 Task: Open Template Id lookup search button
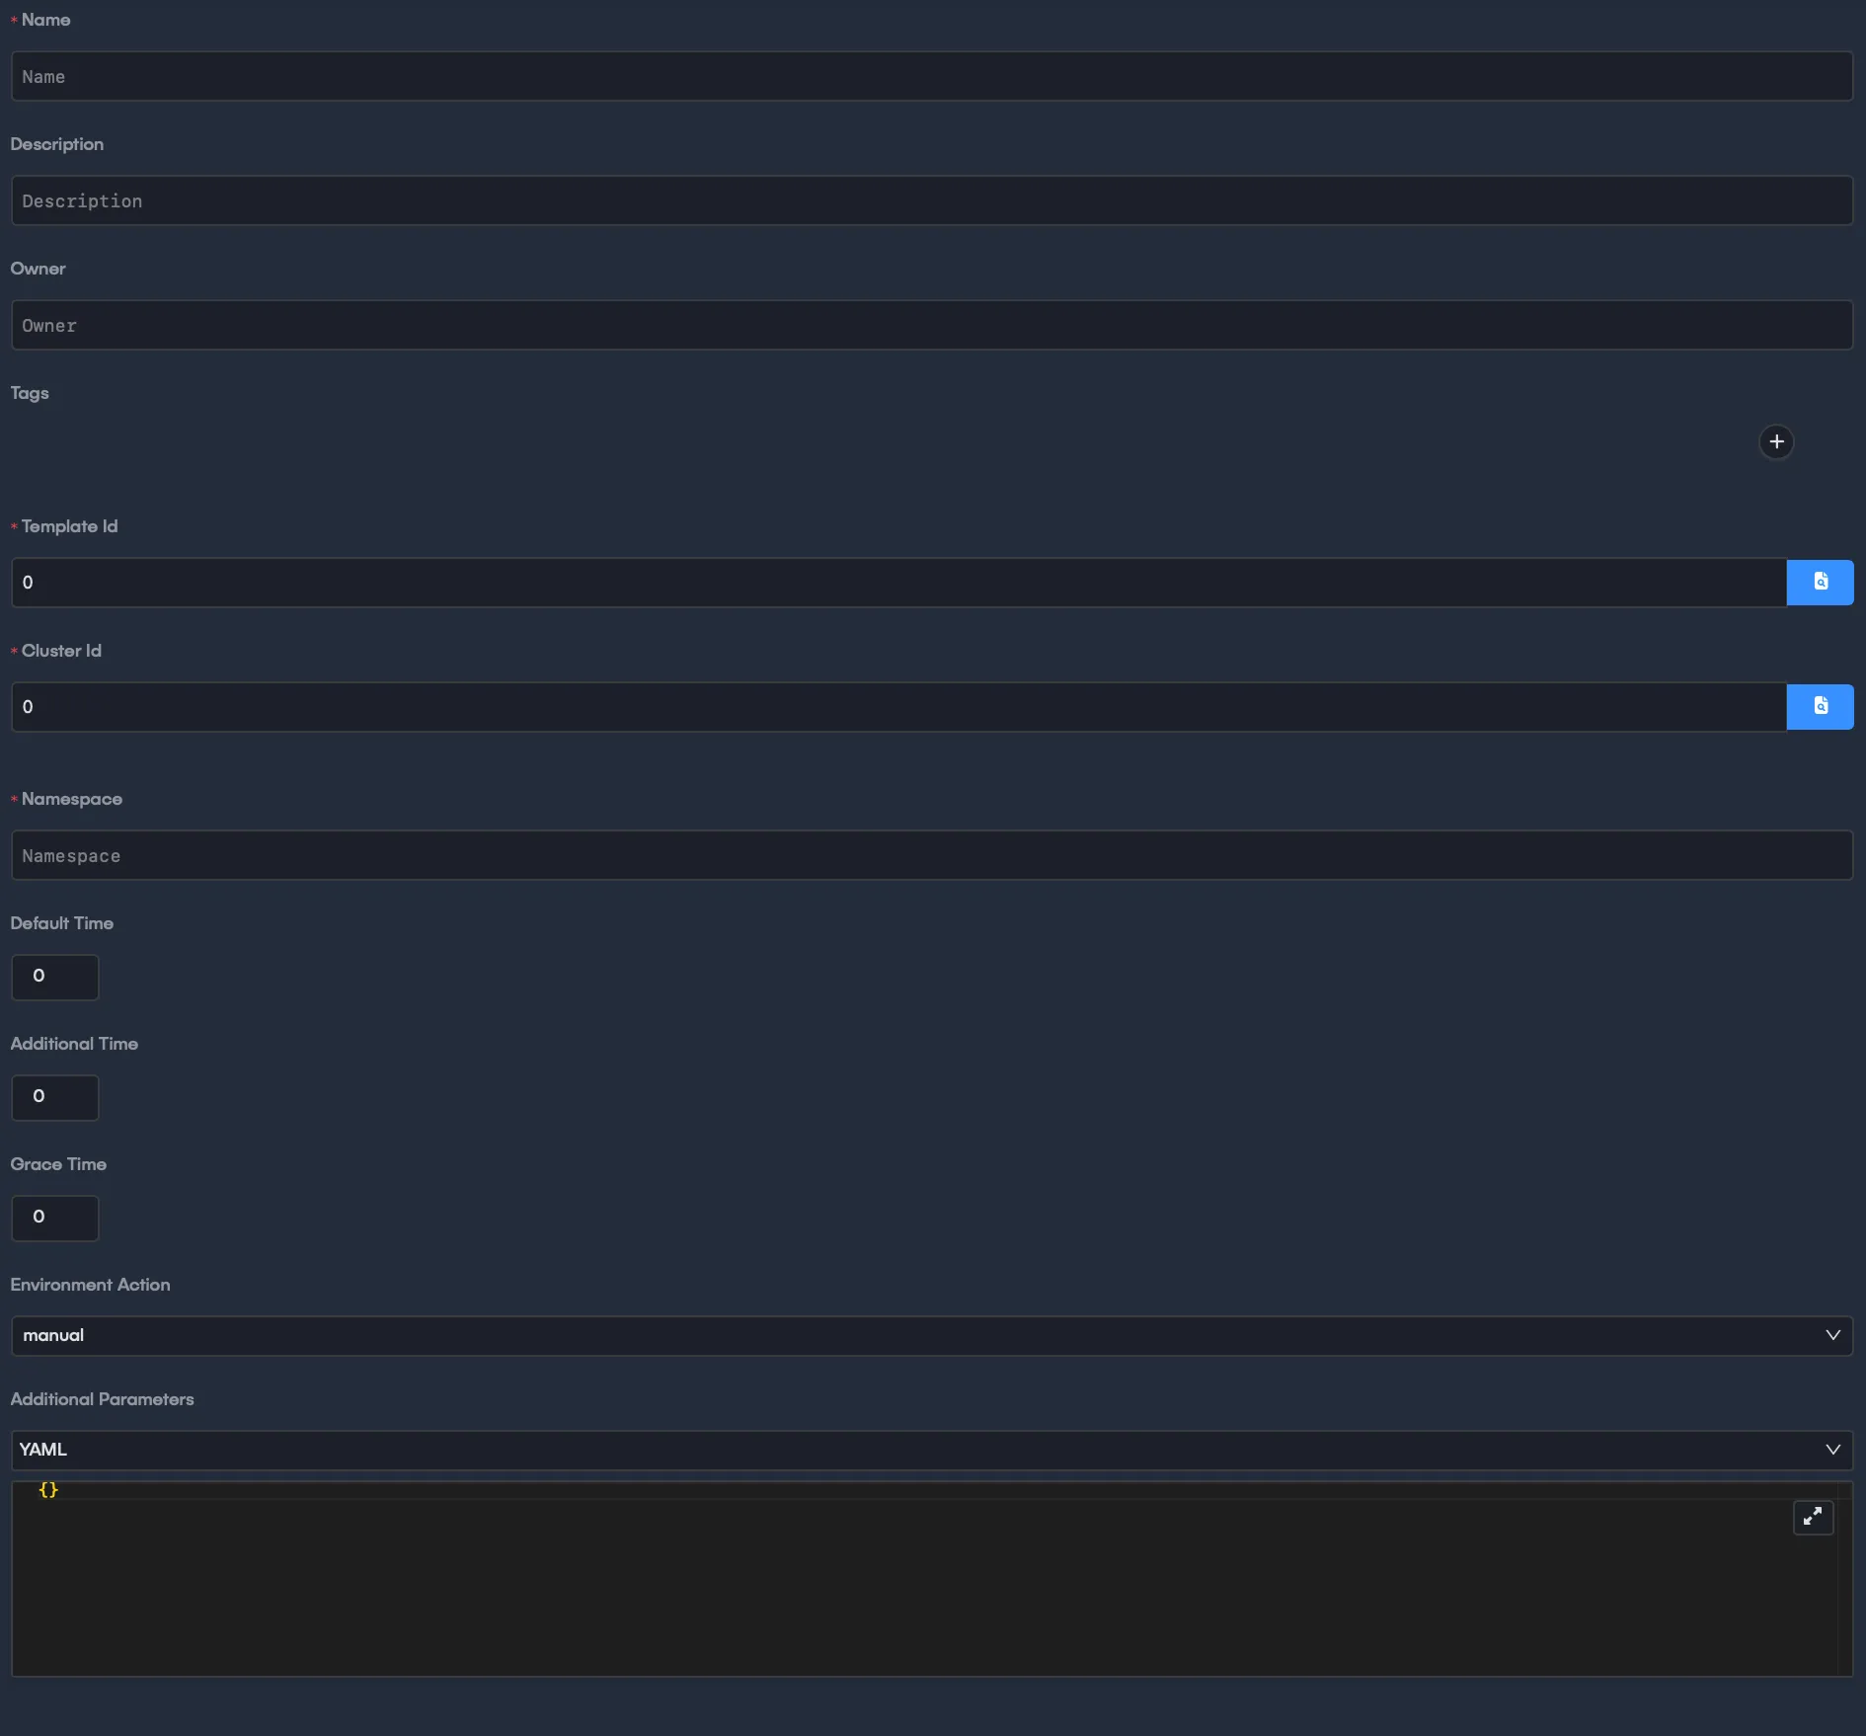coord(1820,582)
